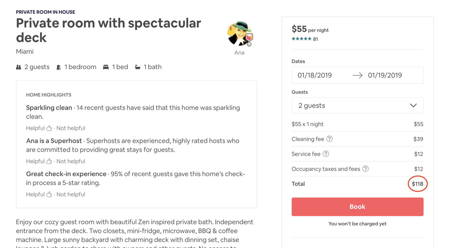
Task: Select checkout date 01/19/2019 field
Action: pos(385,75)
